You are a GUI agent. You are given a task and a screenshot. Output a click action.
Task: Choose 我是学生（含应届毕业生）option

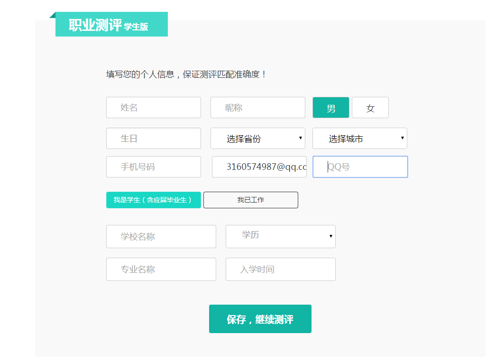tap(154, 200)
